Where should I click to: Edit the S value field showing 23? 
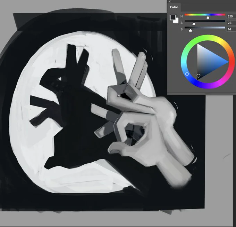pos(231,23)
